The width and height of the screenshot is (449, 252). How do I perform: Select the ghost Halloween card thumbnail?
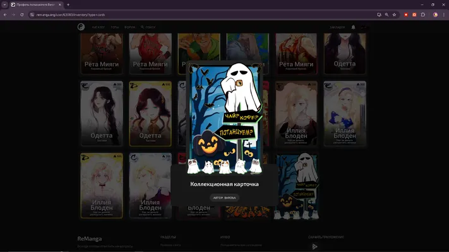click(296, 186)
